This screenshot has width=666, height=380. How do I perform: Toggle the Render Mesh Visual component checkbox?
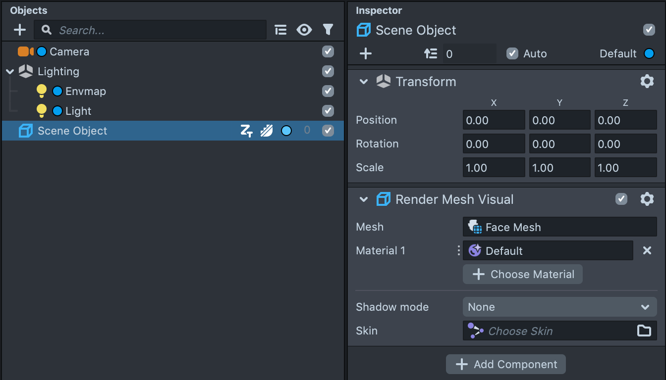[x=621, y=199]
